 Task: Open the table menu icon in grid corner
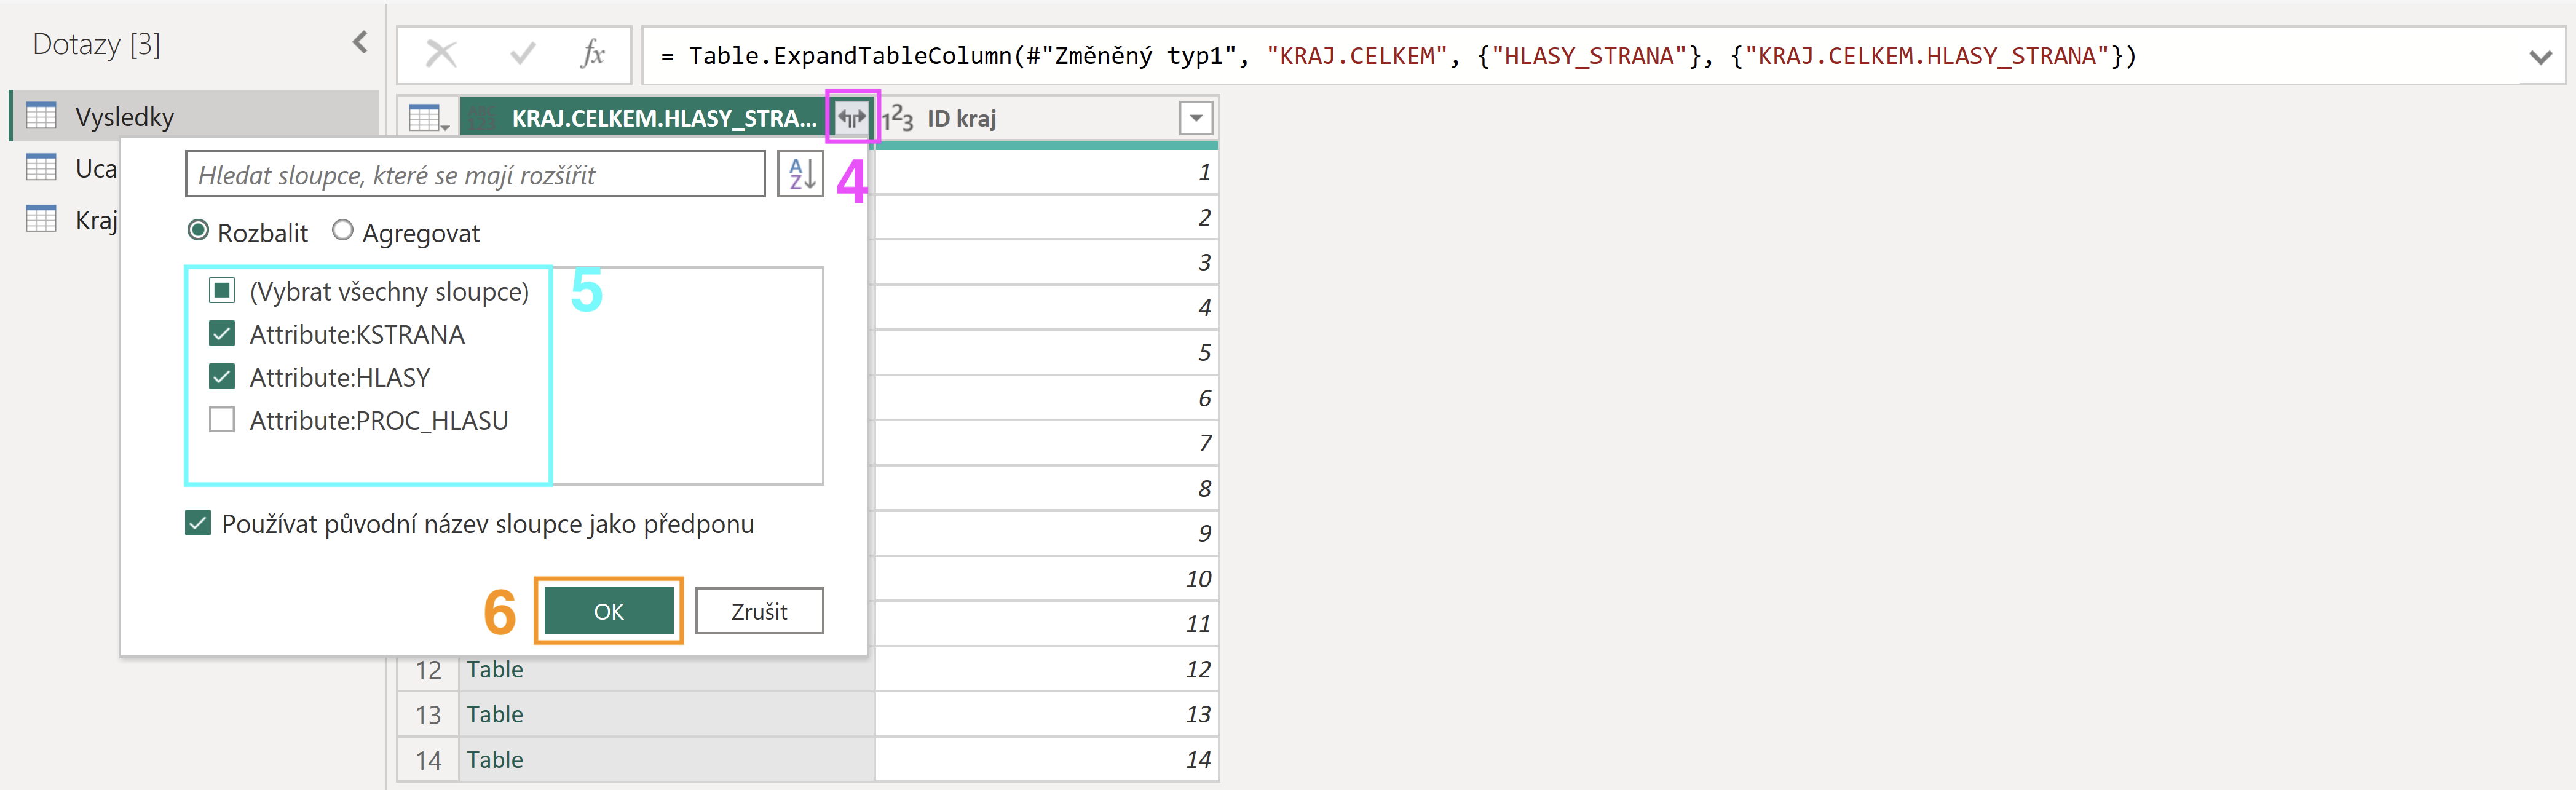pyautogui.click(x=428, y=118)
